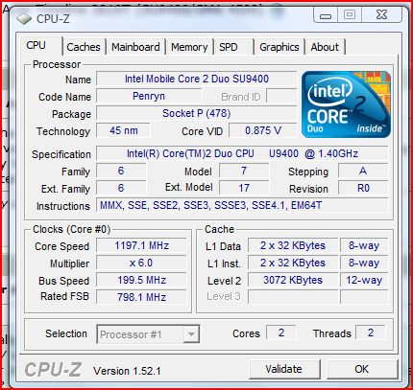Click the Intel Core 2 Duo logo
The width and height of the screenshot is (413, 390).
[x=346, y=104]
